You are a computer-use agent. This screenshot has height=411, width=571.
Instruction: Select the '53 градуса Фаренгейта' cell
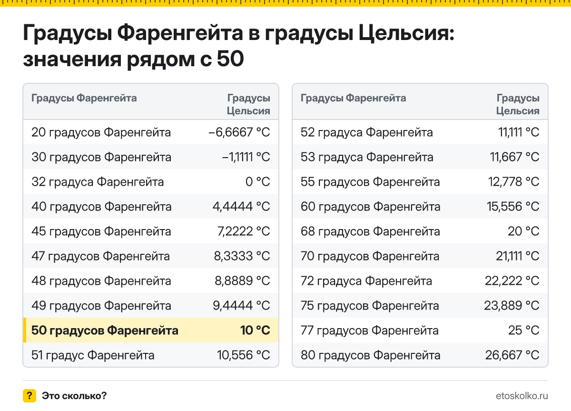(x=367, y=157)
